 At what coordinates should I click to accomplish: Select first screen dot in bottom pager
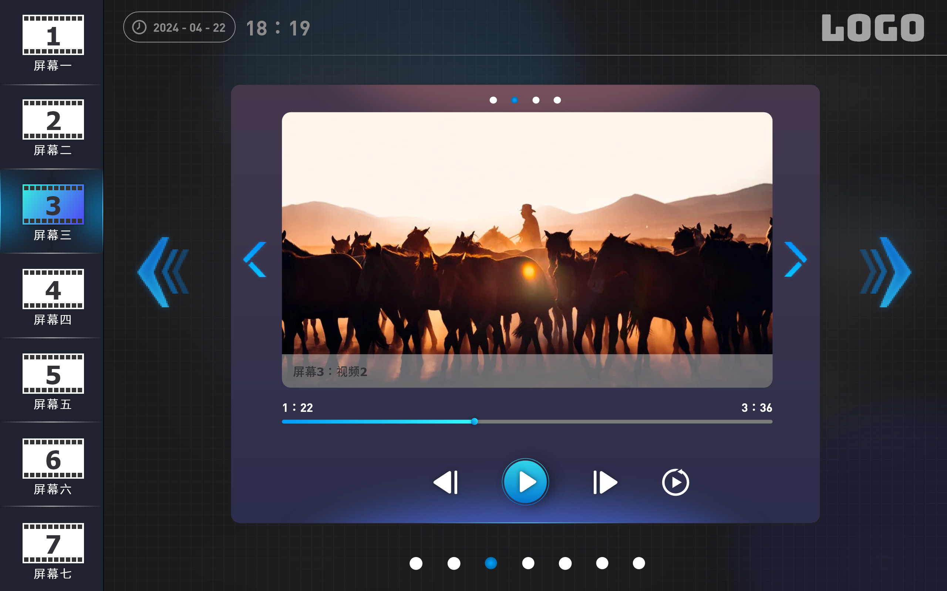tap(416, 563)
